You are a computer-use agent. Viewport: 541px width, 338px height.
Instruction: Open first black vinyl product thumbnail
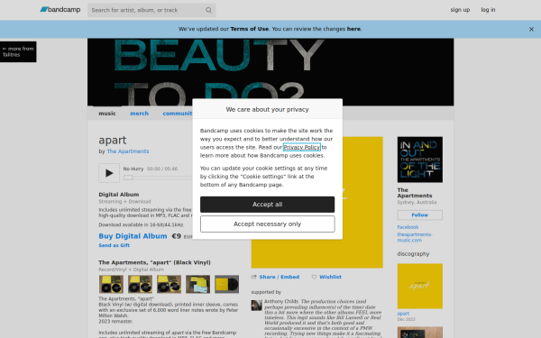pos(111,284)
